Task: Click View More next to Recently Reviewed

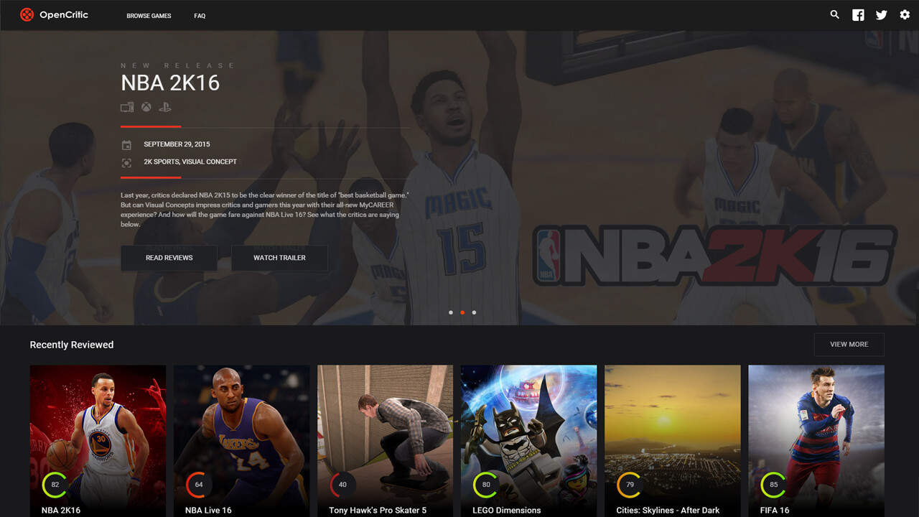Action: pyautogui.click(x=849, y=344)
